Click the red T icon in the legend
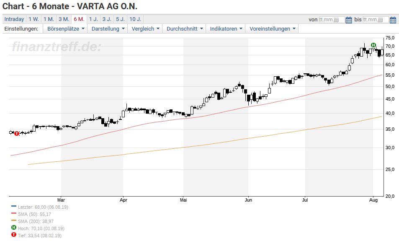This screenshot has height=241, width=399. pyautogui.click(x=14, y=235)
